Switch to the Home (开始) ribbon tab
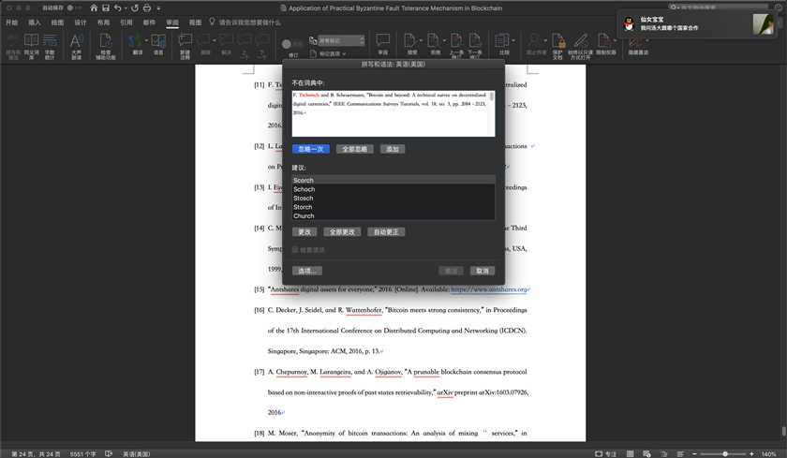This screenshot has width=787, height=458. click(x=11, y=22)
